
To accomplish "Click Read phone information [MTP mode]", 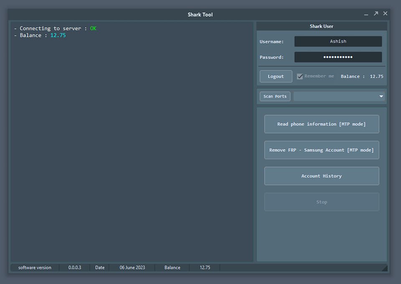I will [x=322, y=124].
